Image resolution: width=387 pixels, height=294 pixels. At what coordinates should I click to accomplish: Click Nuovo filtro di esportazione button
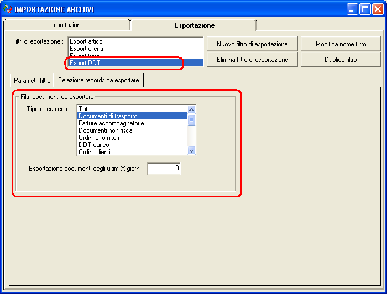click(x=252, y=44)
